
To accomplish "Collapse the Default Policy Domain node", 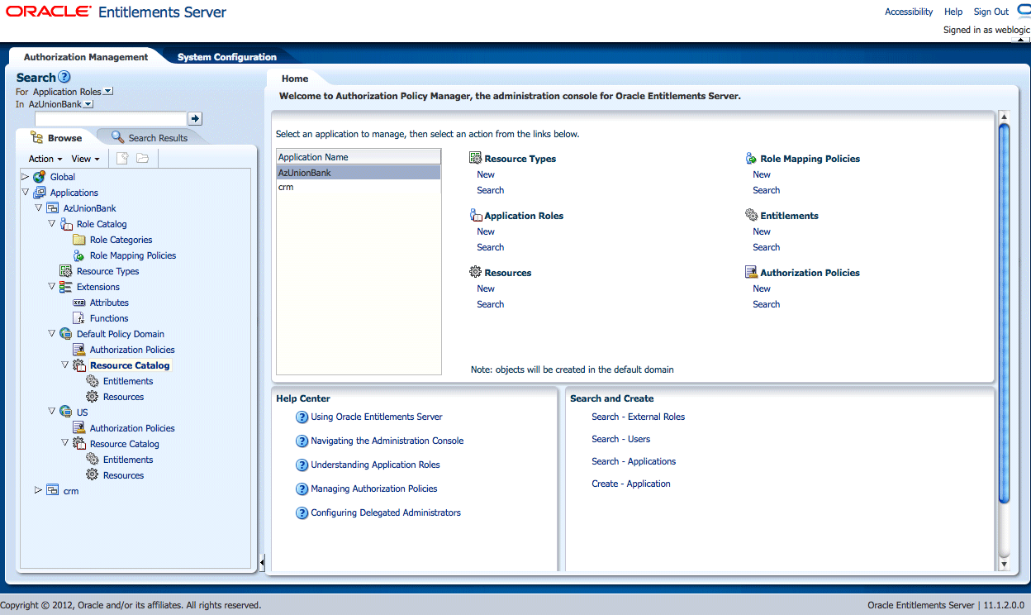I will (x=52, y=334).
